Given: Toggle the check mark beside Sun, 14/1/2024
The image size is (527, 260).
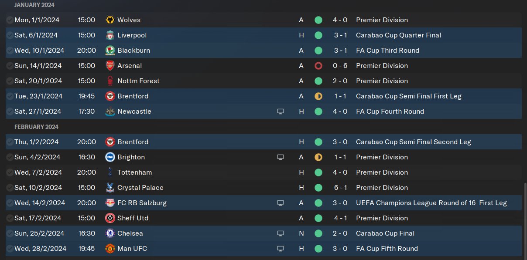Looking at the screenshot, I should [10, 66].
